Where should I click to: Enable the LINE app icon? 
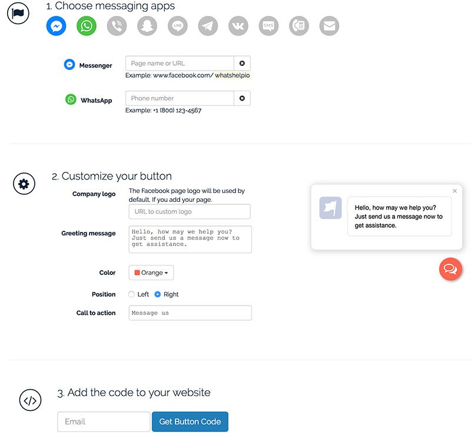[x=178, y=26]
